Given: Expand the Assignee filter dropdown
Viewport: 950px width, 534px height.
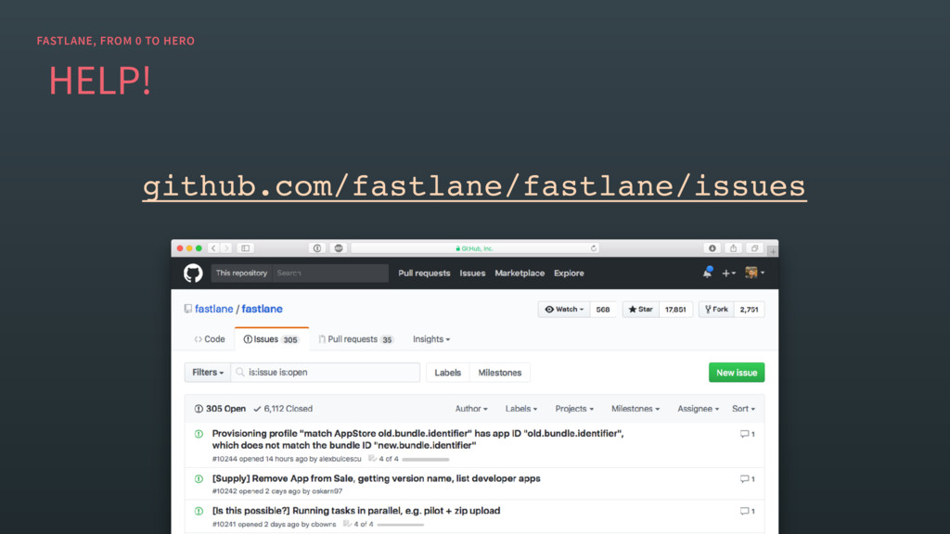Looking at the screenshot, I should [x=698, y=409].
